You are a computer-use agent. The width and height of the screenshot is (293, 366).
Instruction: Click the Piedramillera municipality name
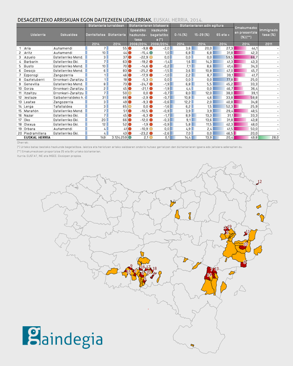point(35,133)
